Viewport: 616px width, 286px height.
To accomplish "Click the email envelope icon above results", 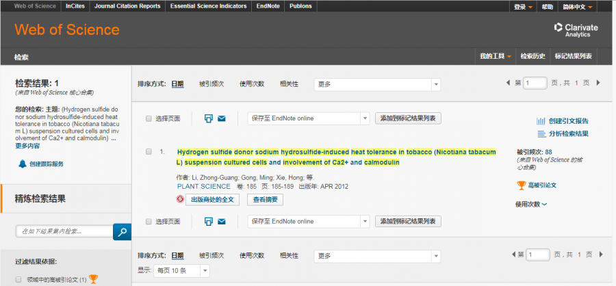I will tap(222, 118).
